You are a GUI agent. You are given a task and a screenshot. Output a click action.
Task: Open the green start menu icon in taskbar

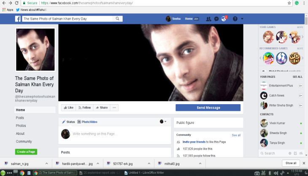(x=3, y=173)
